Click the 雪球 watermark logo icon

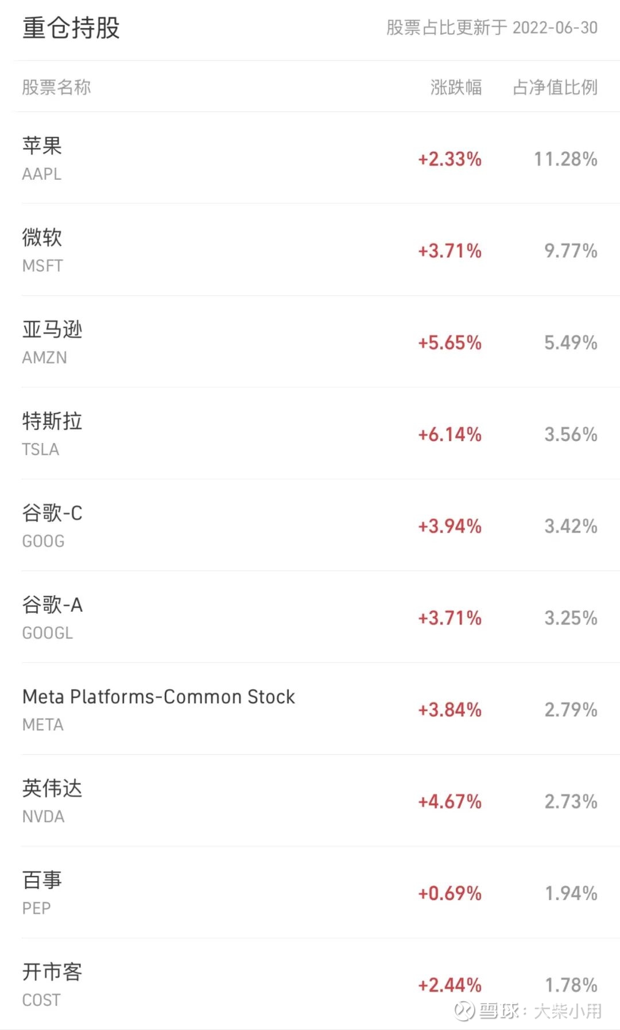[x=464, y=1011]
